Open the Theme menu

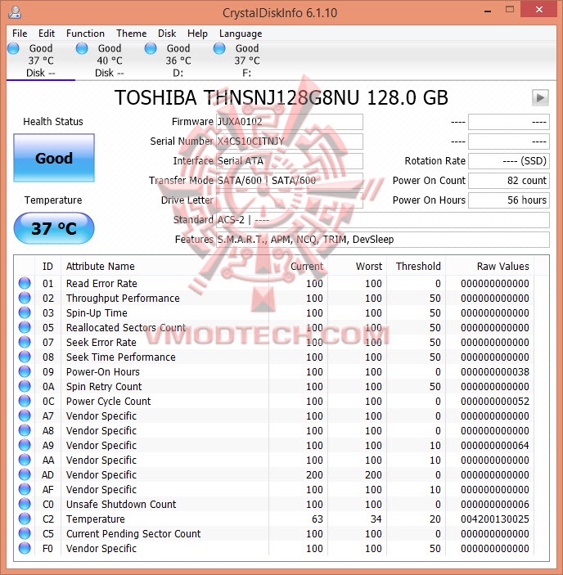point(131,34)
